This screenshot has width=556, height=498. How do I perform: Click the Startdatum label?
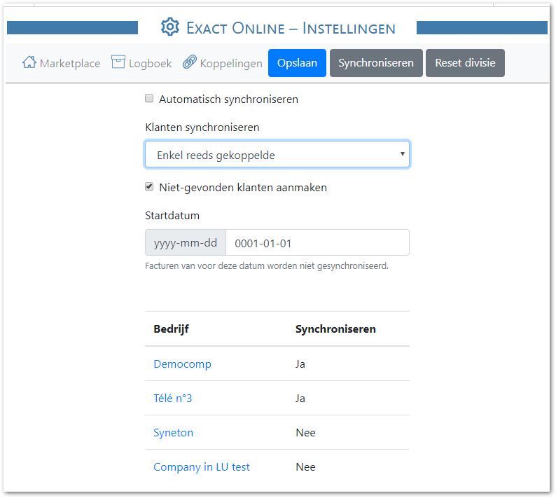[172, 216]
